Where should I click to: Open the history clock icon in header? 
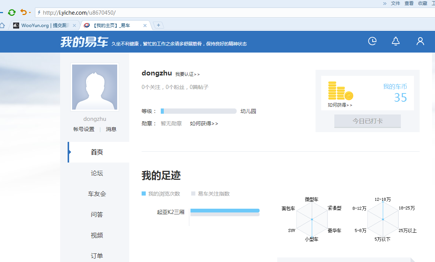(372, 41)
